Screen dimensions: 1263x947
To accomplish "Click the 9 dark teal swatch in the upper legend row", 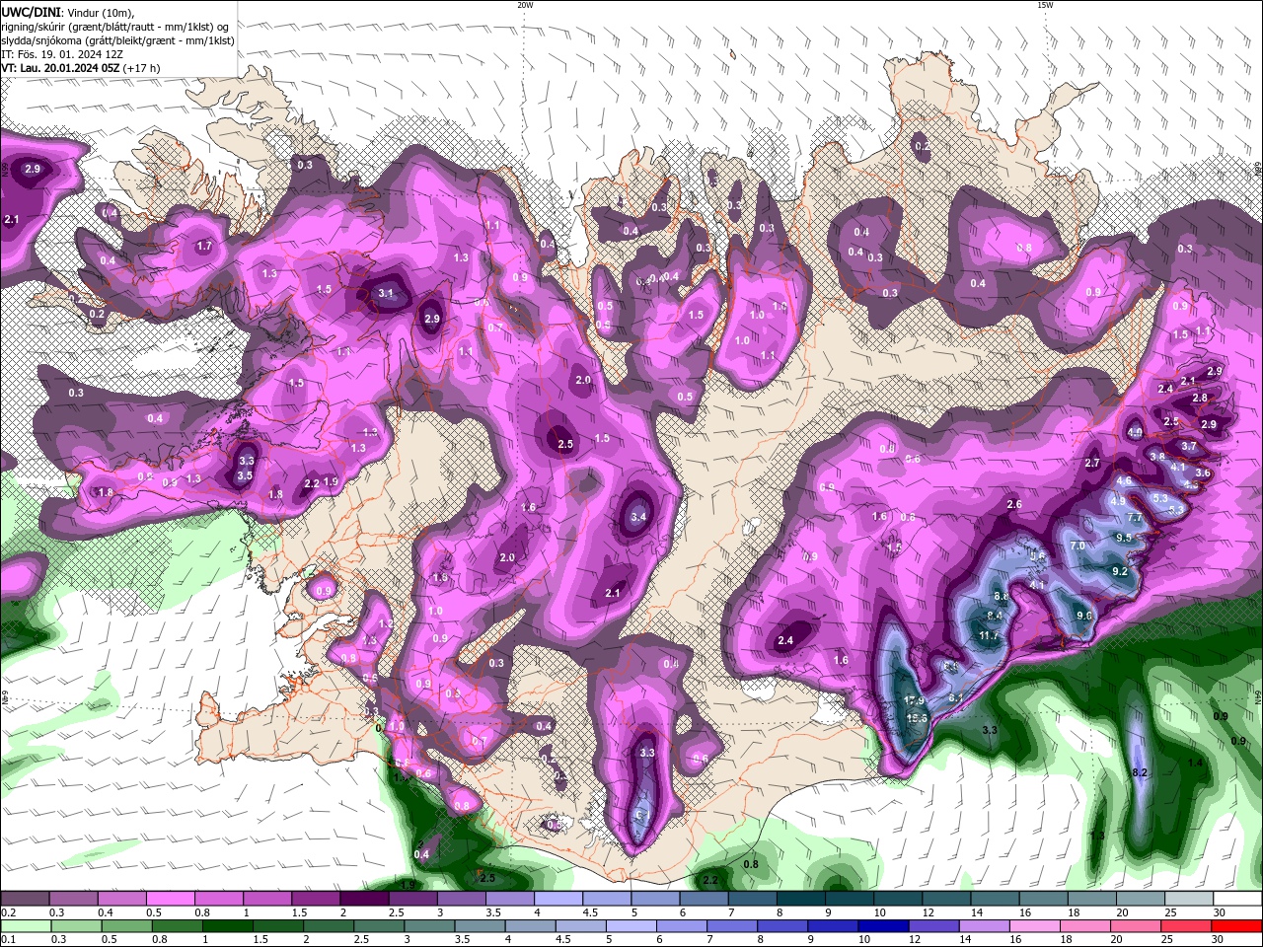I will point(850,899).
